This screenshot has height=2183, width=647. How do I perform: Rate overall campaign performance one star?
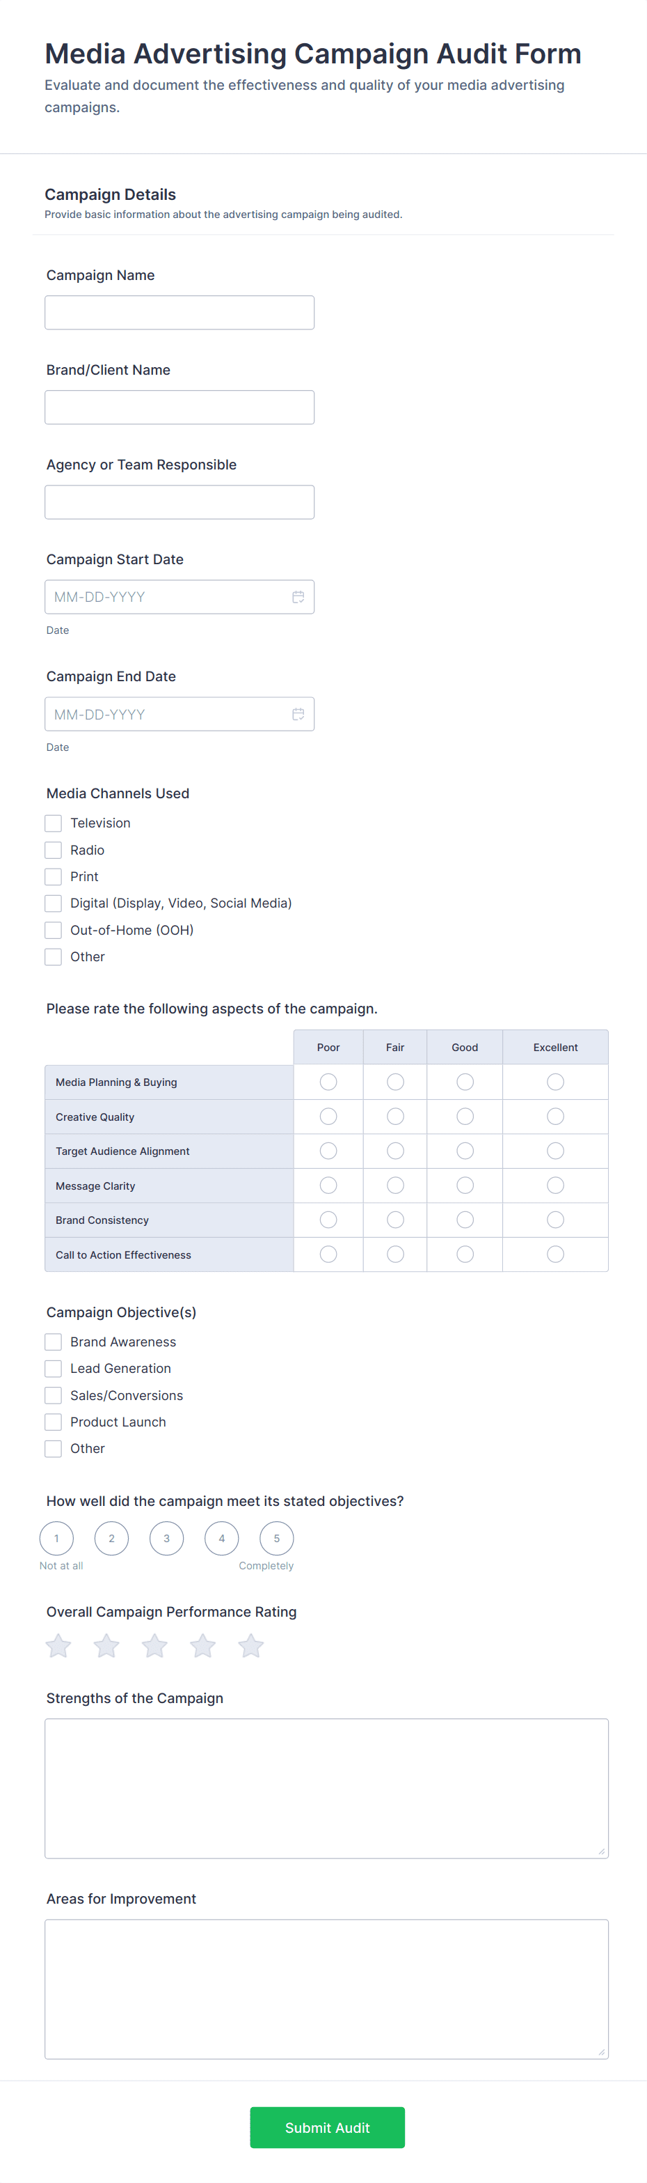pyautogui.click(x=58, y=1646)
